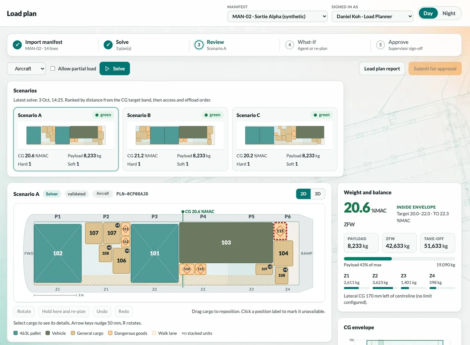
Task: Click the Rotate button
Action: (x=24, y=312)
